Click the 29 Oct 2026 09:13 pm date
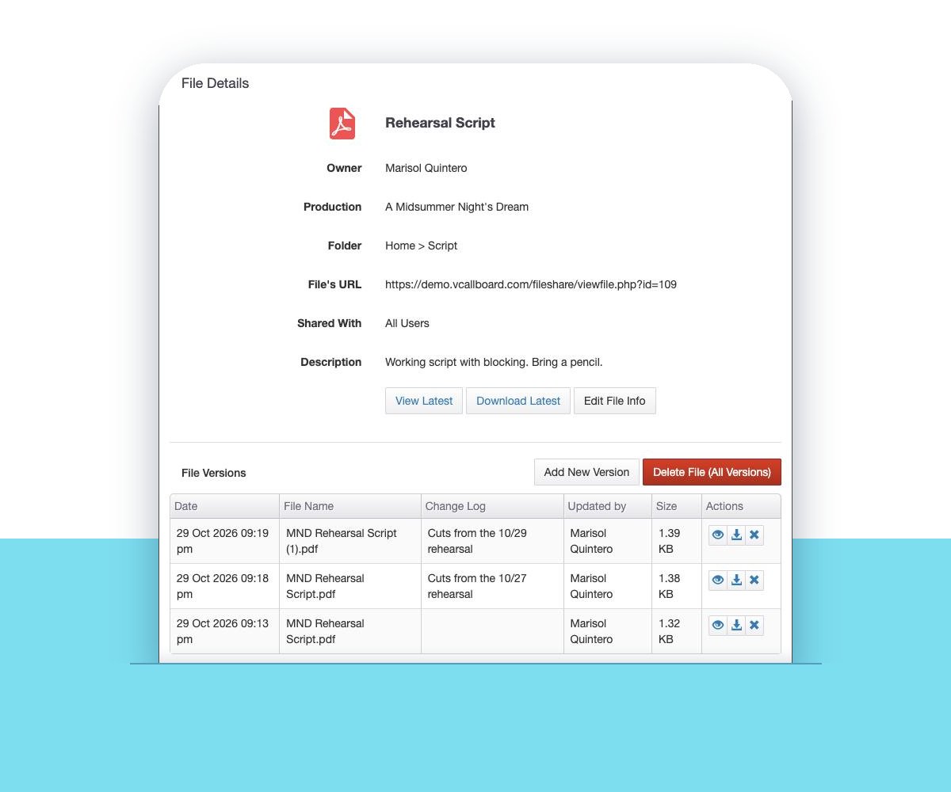951x792 pixels. coord(223,631)
